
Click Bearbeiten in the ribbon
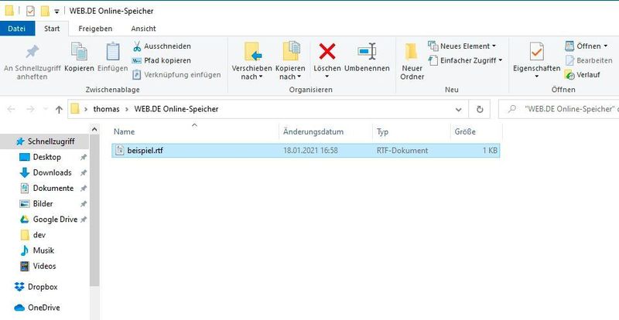[589, 60]
